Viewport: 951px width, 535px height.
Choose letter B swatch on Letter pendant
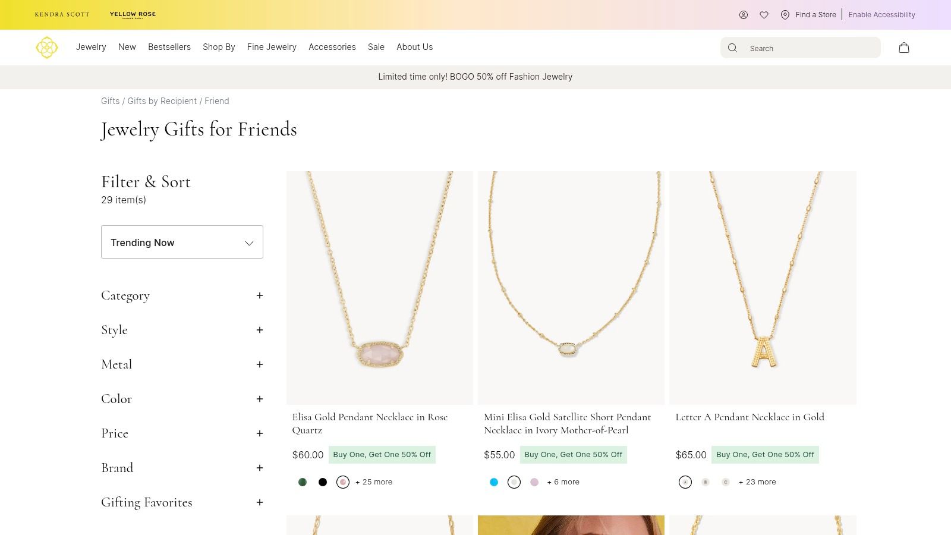[x=706, y=482]
